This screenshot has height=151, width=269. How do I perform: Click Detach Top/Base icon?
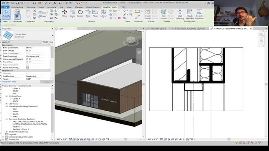199,14
